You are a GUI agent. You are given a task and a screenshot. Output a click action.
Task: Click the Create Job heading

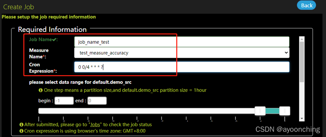coord(18,7)
